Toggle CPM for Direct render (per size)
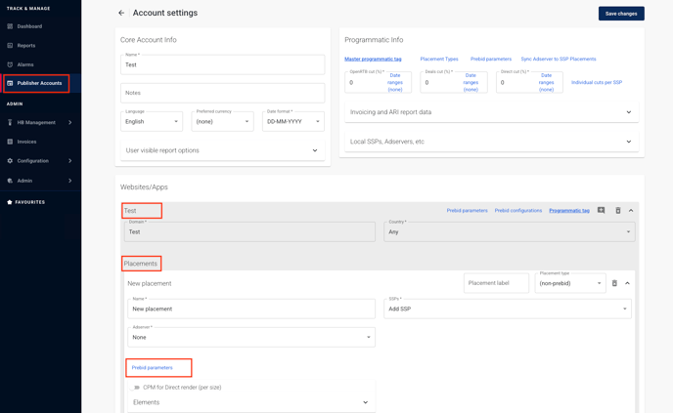The height and width of the screenshot is (413, 673). [136, 388]
